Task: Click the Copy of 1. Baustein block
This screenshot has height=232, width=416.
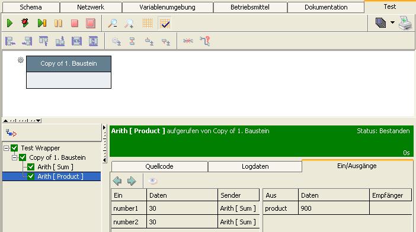Action: [x=69, y=72]
